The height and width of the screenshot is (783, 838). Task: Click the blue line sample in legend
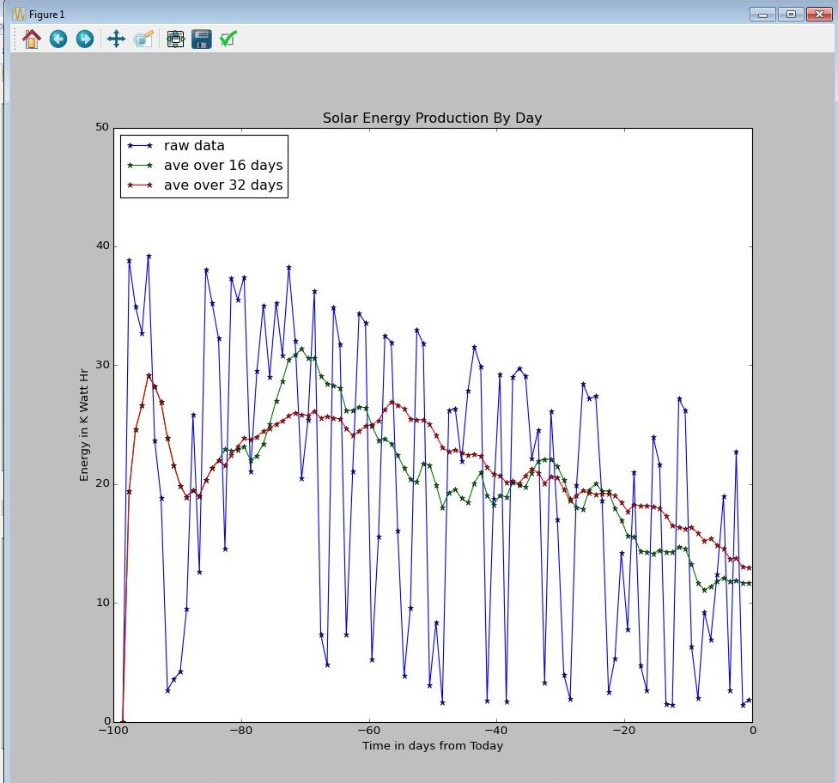(x=141, y=145)
